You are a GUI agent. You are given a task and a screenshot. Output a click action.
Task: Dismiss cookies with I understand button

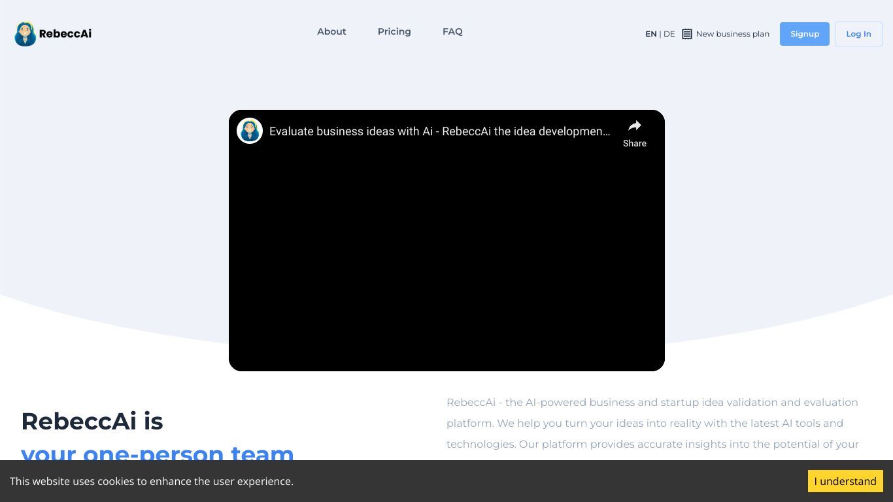[x=845, y=481]
